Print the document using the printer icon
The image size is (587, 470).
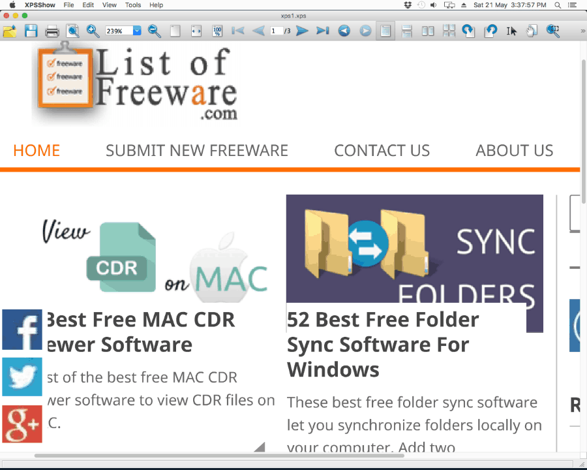(x=52, y=31)
